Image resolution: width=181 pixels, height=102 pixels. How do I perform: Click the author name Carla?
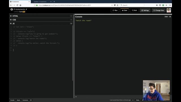21,12
